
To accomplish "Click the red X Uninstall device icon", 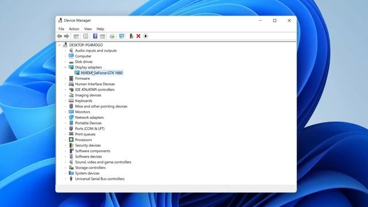I will 139,36.
